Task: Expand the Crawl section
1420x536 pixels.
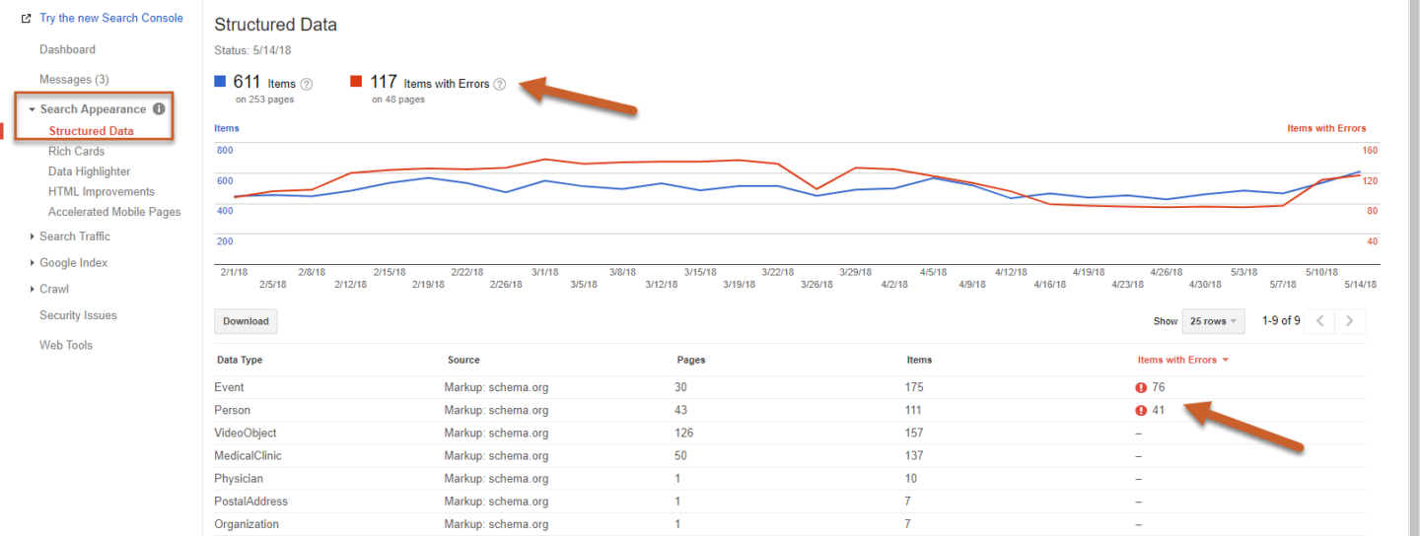Action: point(53,290)
